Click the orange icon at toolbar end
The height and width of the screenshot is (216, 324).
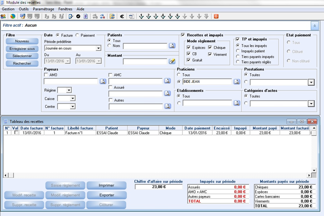pos(216,16)
